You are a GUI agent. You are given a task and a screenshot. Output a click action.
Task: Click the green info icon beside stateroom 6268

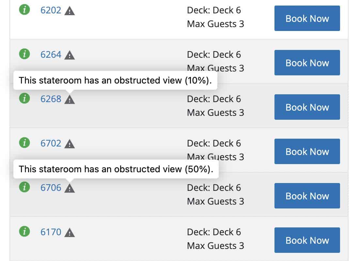(x=24, y=98)
